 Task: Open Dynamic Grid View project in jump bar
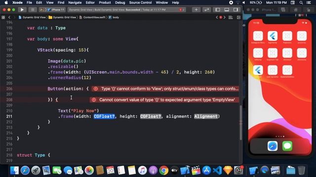32,18
